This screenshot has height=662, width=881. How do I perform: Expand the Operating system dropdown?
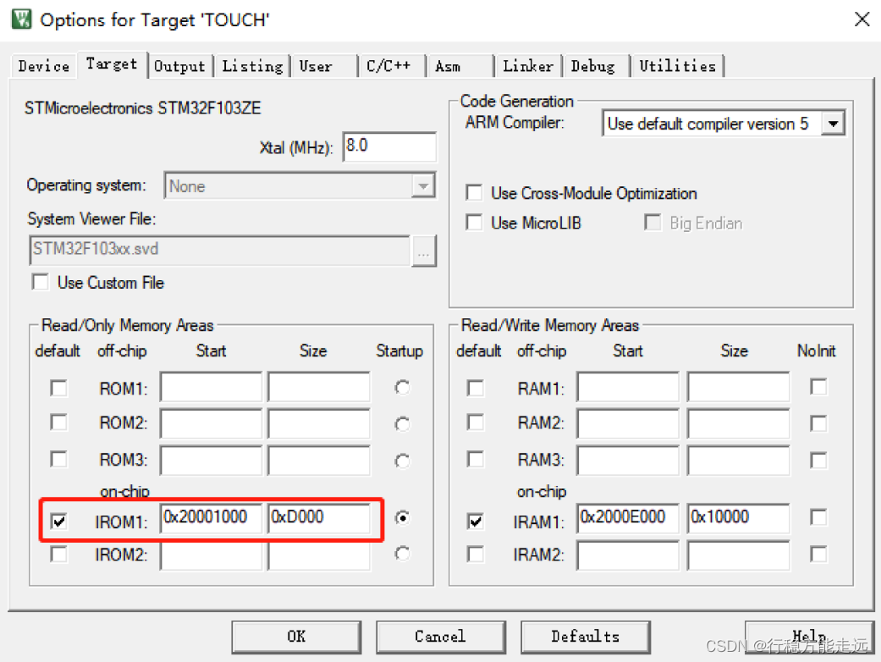(x=423, y=185)
